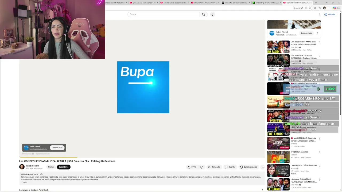Image resolution: width=342 pixels, height=192 pixels.
Task: Click the YouTube search magnifier button
Action: 203,14
